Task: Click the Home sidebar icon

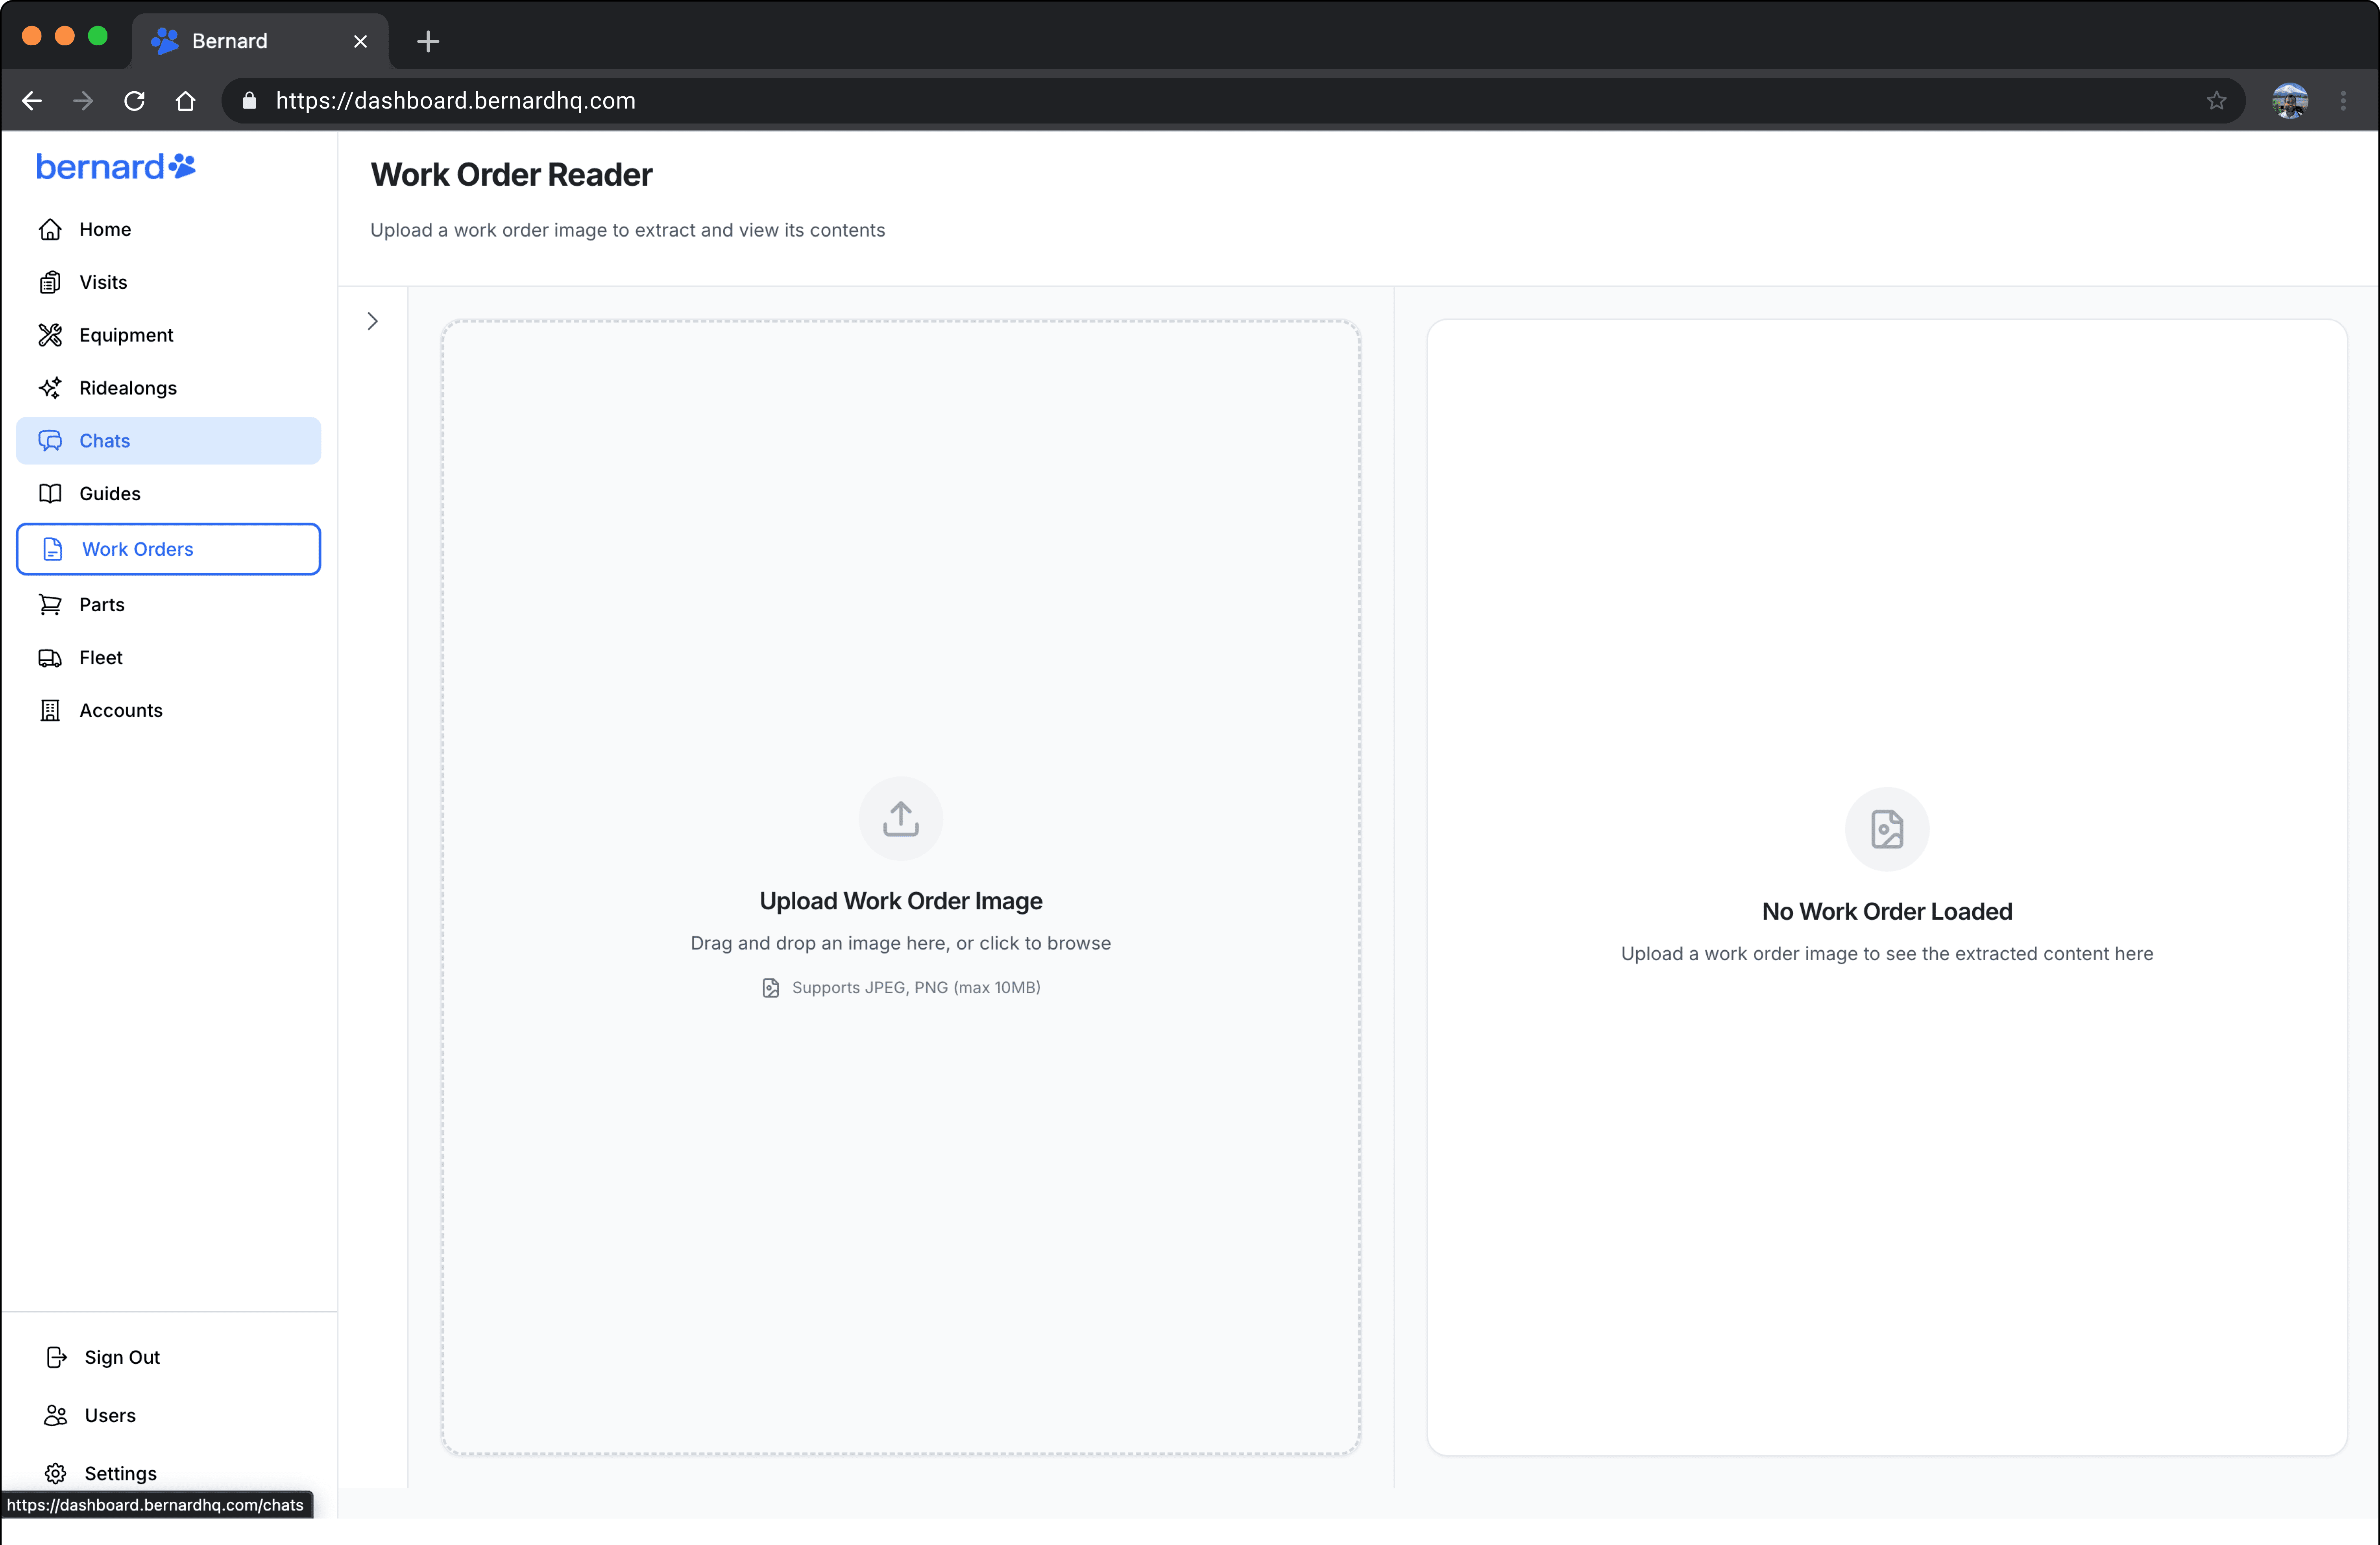Action: (x=50, y=229)
